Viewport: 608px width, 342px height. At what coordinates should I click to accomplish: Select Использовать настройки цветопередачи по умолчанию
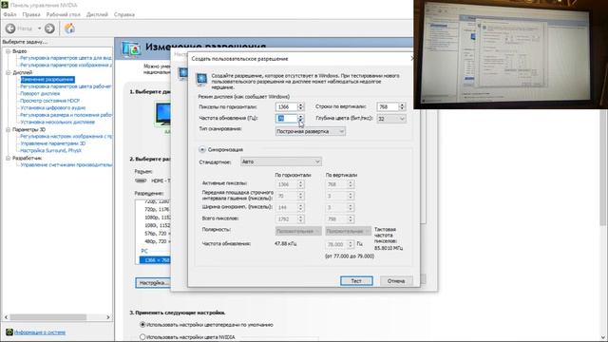click(142, 325)
